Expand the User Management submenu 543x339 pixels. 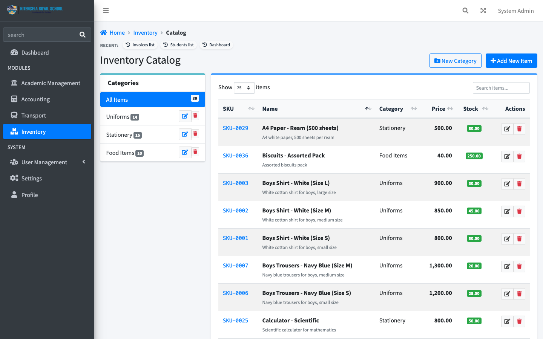tap(47, 162)
